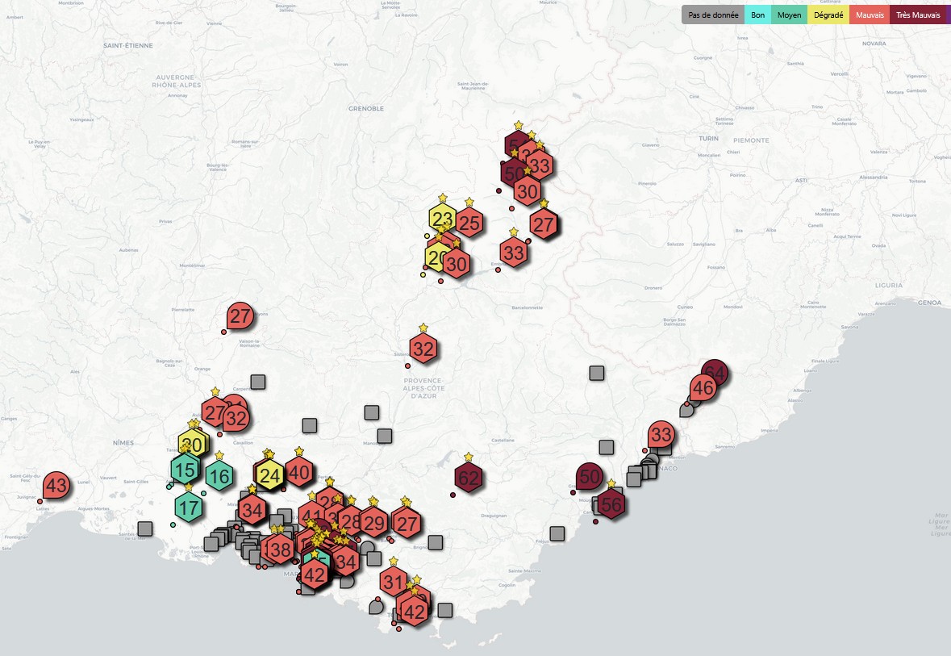Click the 'Pas de donnée' legend entry

(713, 15)
